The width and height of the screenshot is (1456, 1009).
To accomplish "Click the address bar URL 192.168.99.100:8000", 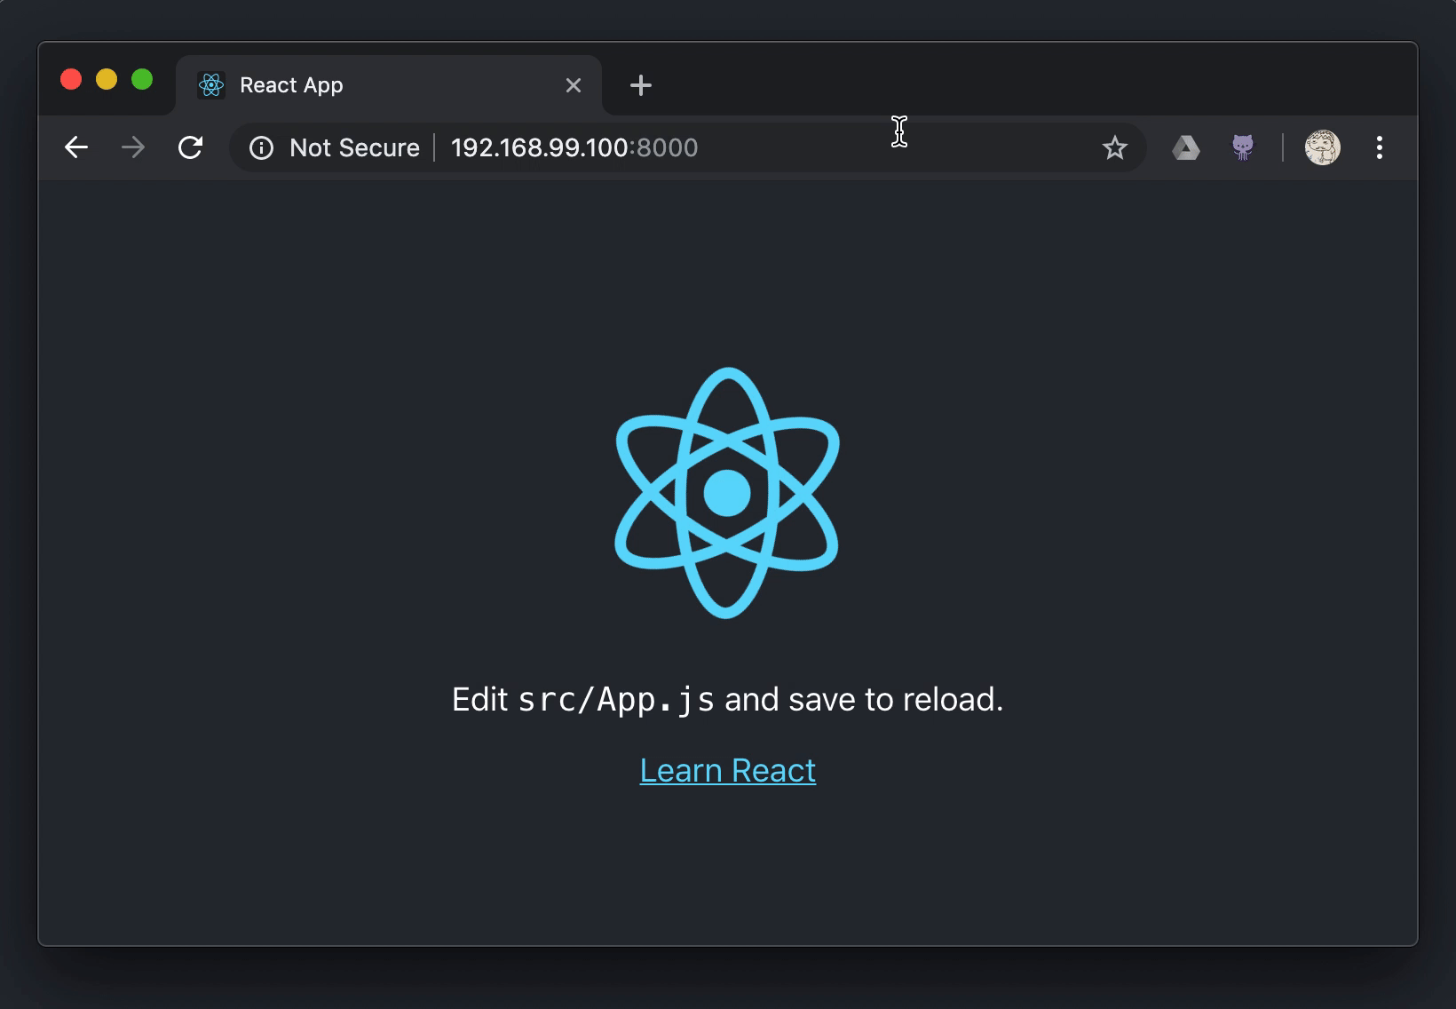I will pyautogui.click(x=574, y=147).
